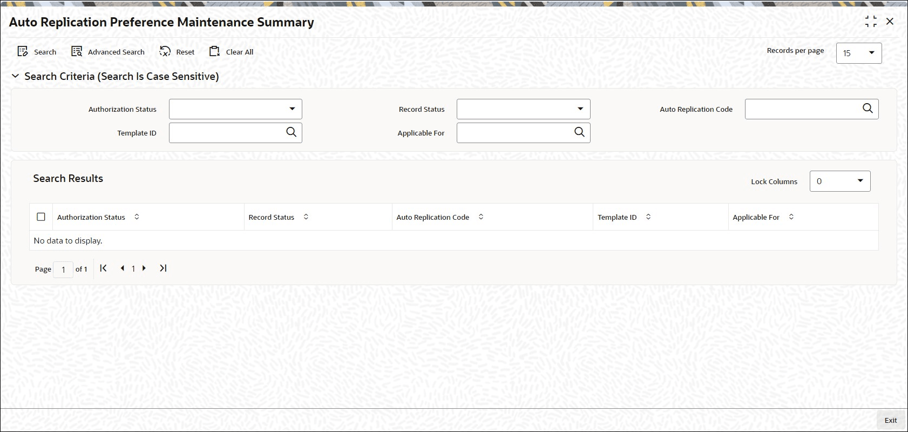Open the Record Status dropdown
The height and width of the screenshot is (432, 908).
(x=523, y=109)
